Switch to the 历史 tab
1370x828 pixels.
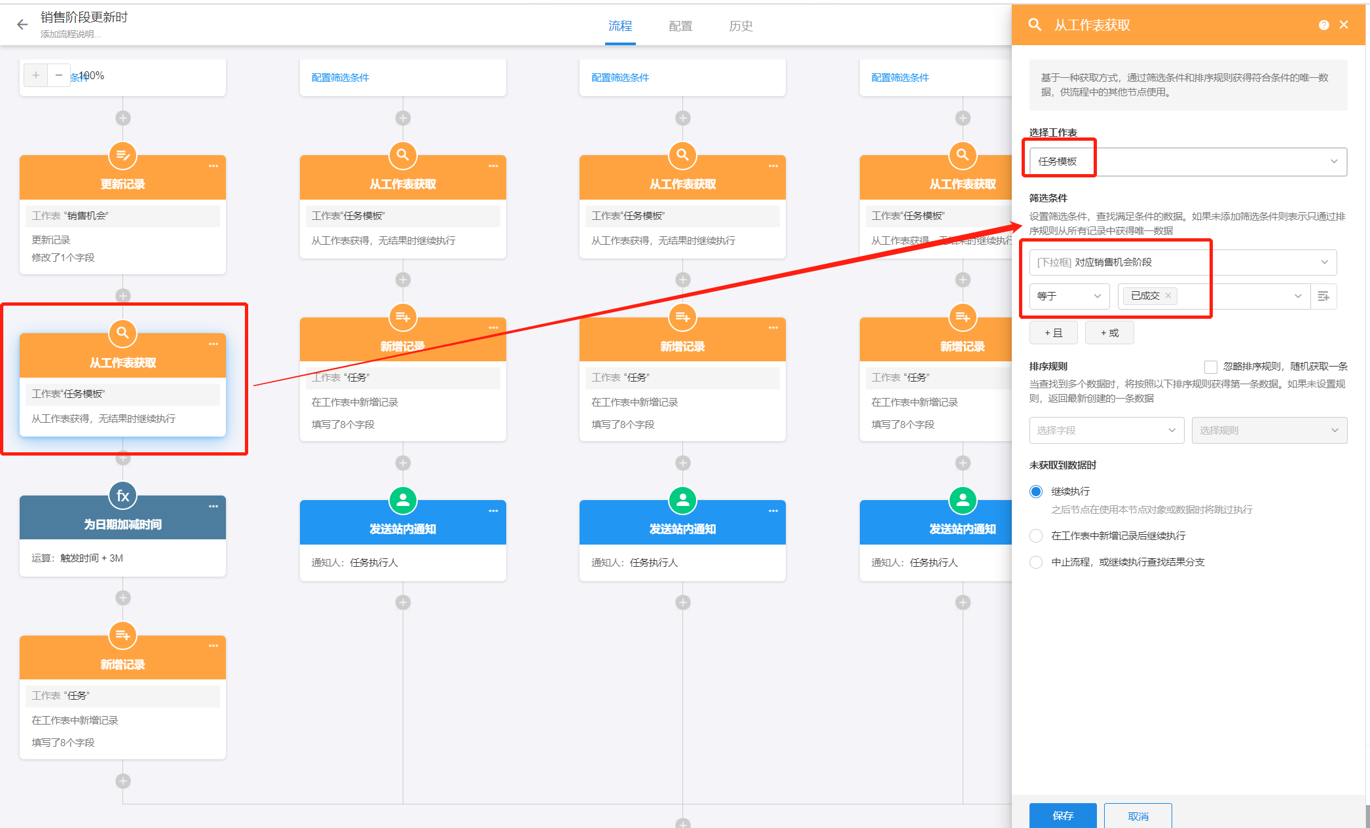[x=741, y=26]
